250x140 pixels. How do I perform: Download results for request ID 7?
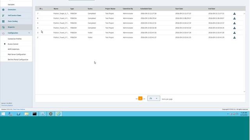234,14
